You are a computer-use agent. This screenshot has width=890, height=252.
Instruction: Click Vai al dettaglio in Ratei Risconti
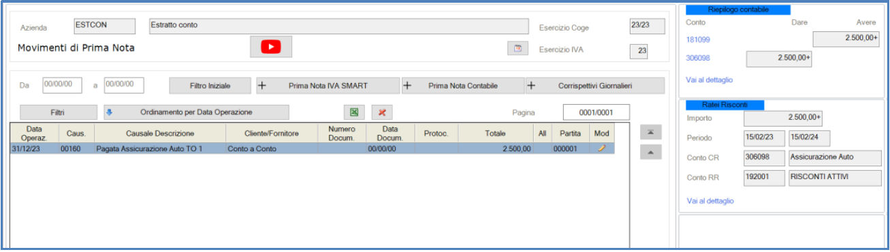(710, 201)
